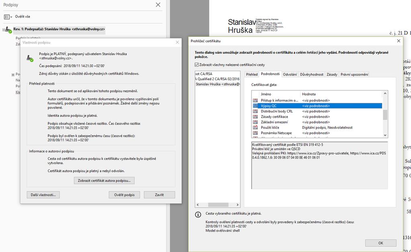411x252 pixels.
Task: Select the Distribuční body CRL row name
Action: 276,111
